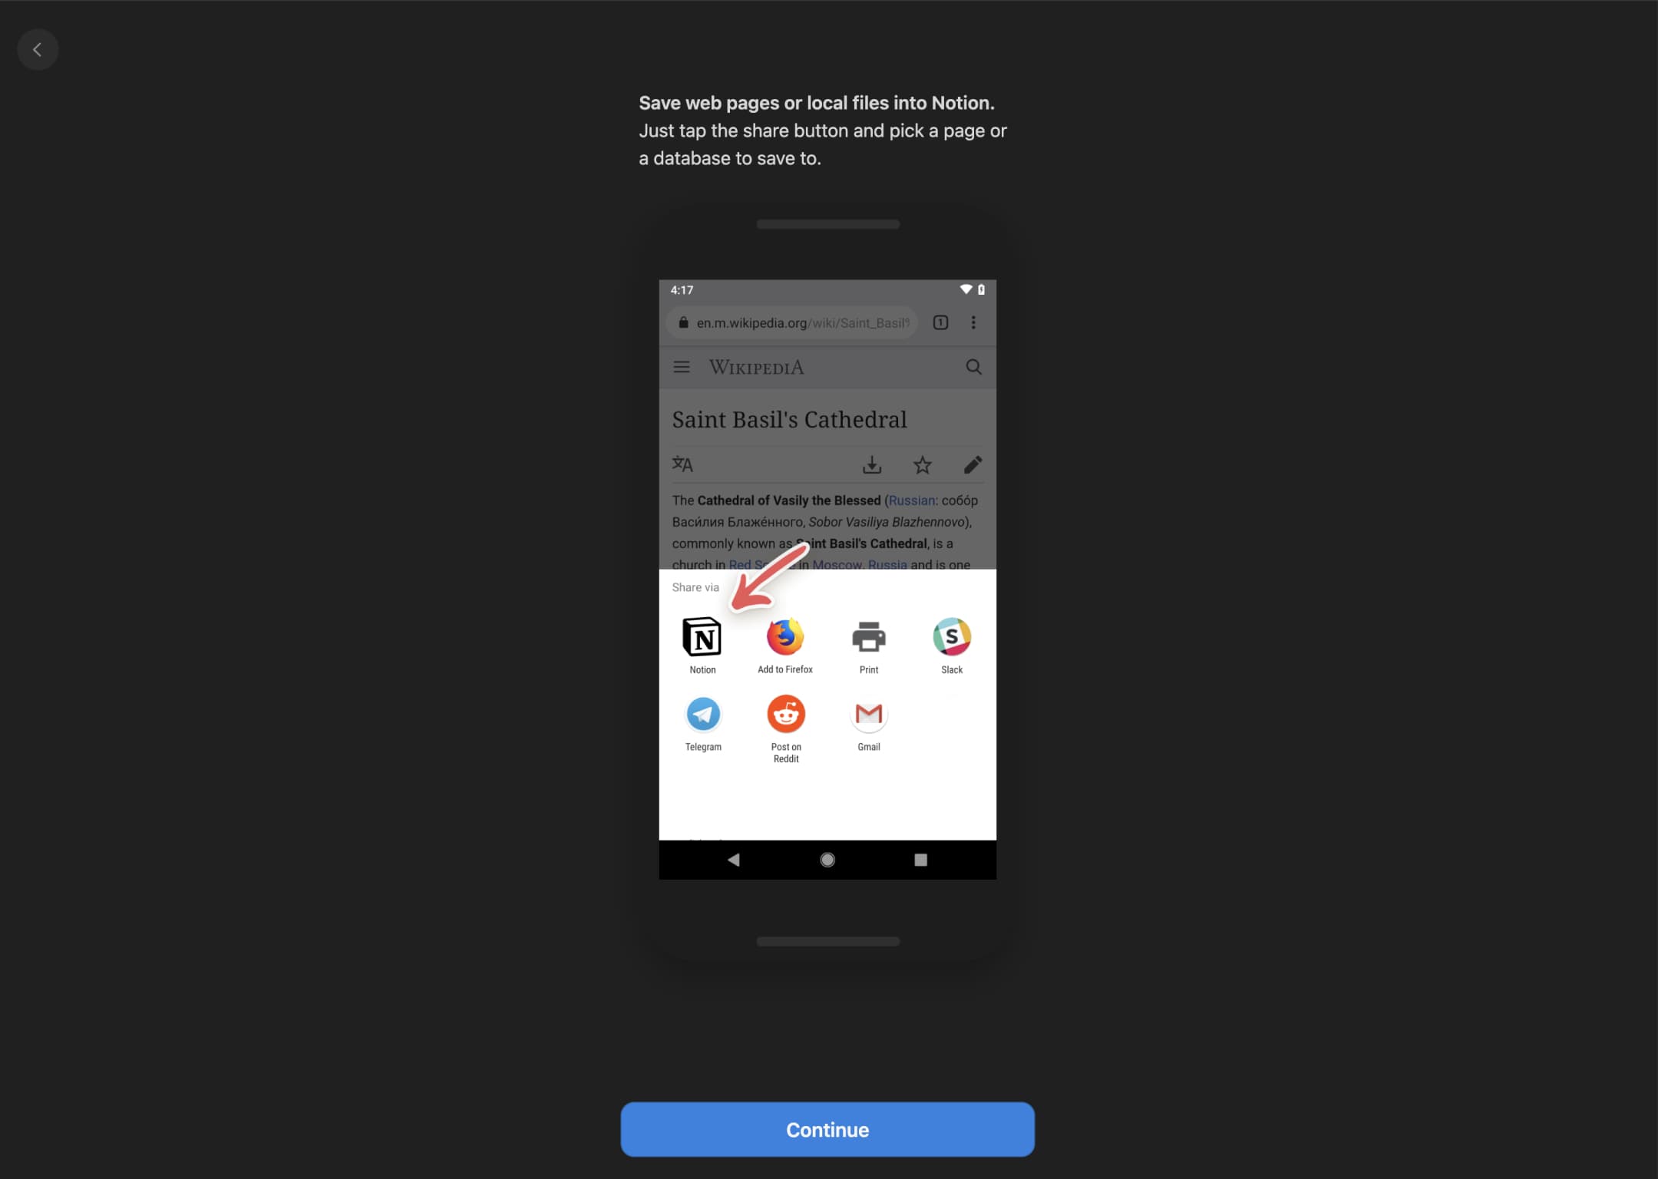
Task: Expand the browser tab switcher
Action: 940,322
